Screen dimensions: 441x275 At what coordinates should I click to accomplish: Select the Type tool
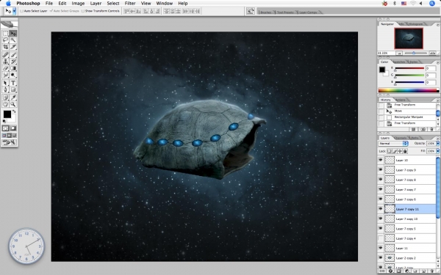[x=13, y=83]
